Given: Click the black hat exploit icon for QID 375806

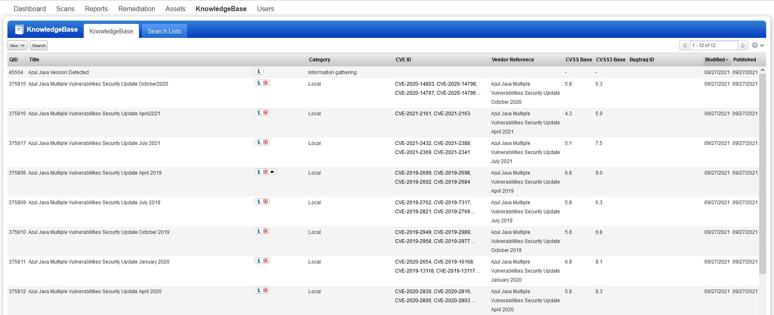Looking at the screenshot, I should [x=272, y=172].
